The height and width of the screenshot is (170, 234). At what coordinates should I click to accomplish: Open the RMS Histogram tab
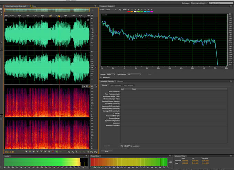point(115,85)
